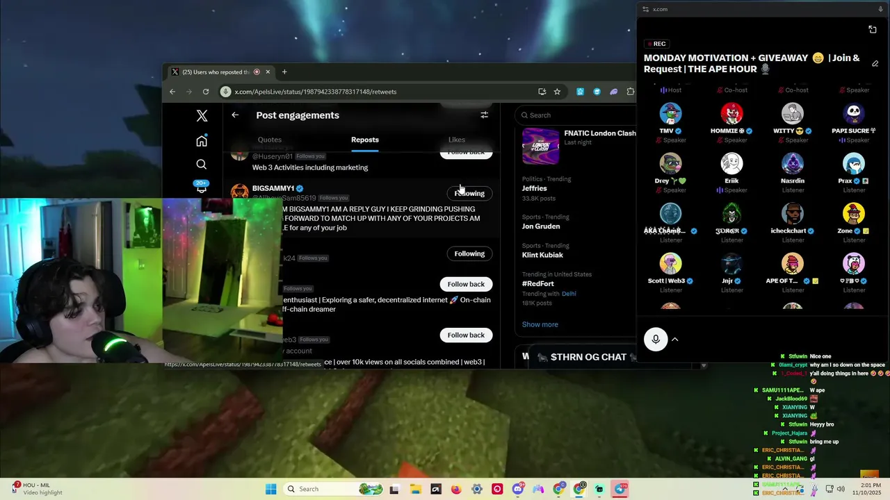
Task: Switch to the Quotes tab
Action: 270,140
